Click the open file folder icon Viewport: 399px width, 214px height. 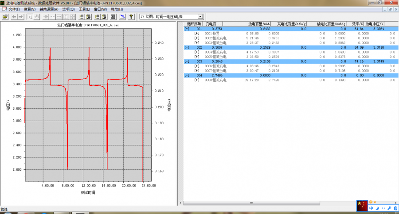[5, 17]
